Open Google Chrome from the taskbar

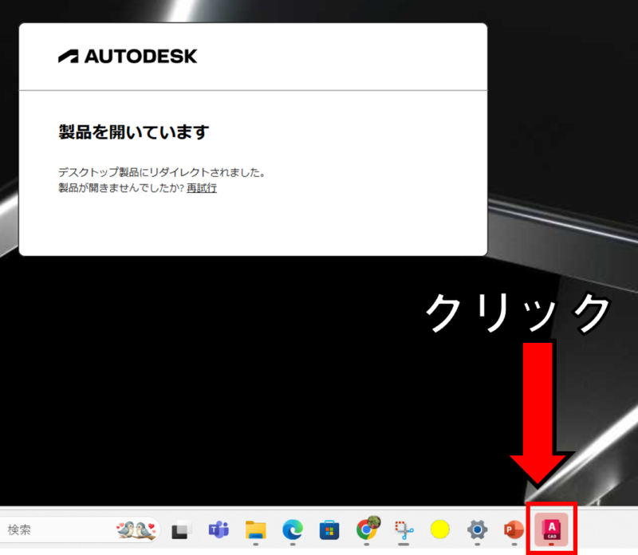[367, 529]
